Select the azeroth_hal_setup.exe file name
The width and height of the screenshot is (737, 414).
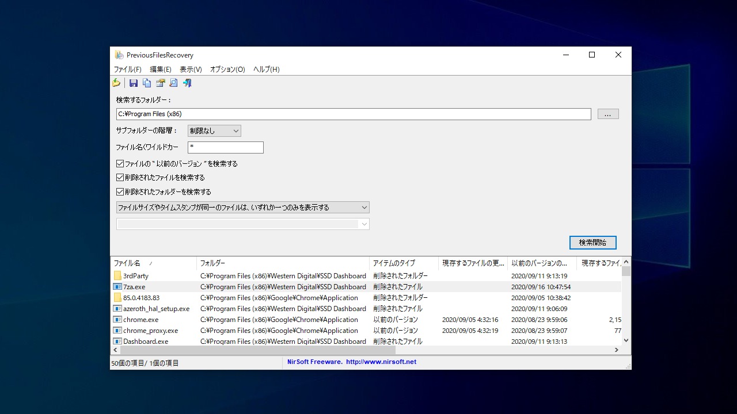click(156, 309)
